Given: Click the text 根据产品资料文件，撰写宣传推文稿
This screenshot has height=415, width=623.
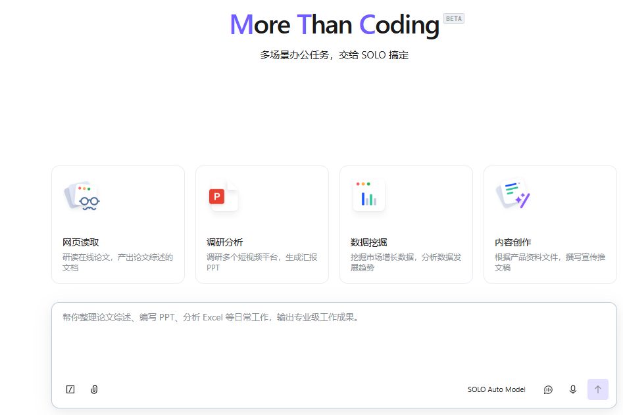Looking at the screenshot, I should point(550,262).
